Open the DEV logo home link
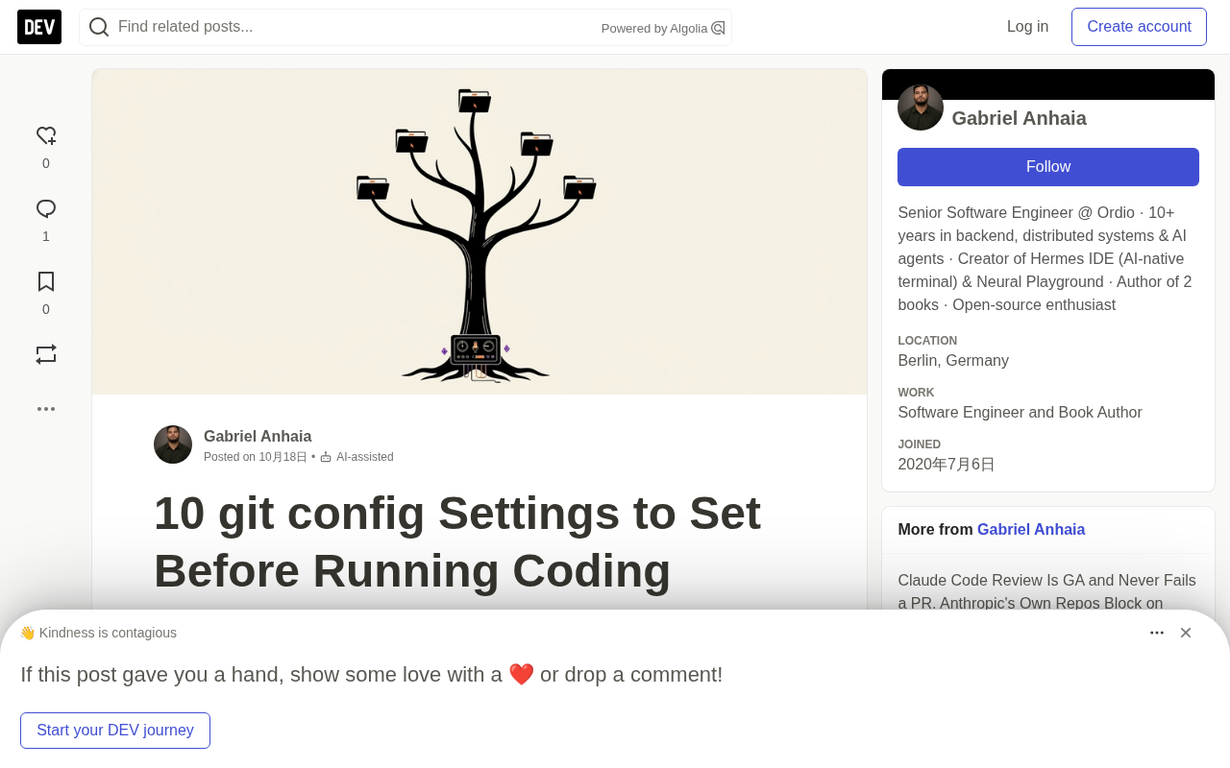This screenshot has width=1230, height=768. coord(39,27)
